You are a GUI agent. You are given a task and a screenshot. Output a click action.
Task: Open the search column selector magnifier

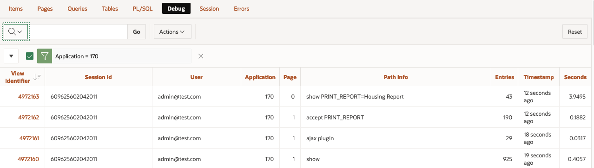click(16, 31)
